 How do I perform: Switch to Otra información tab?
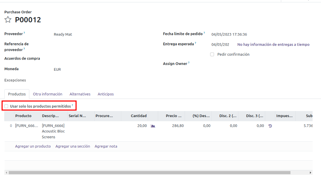click(47, 94)
